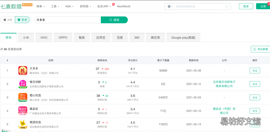Image resolution: width=270 pixels, height=132 pixels.
Task: Click the 评分统计 column header
Action: 133,60
